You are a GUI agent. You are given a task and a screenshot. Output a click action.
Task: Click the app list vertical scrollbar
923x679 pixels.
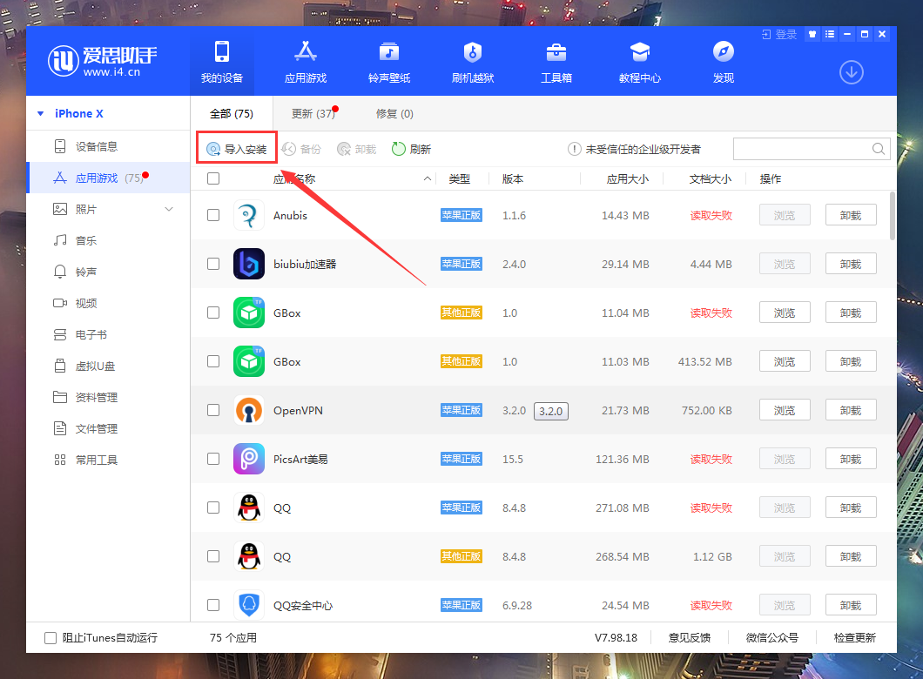[893, 215]
